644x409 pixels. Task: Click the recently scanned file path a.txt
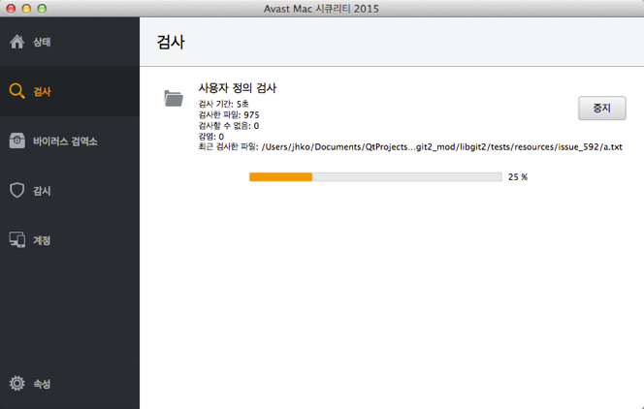tap(442, 147)
